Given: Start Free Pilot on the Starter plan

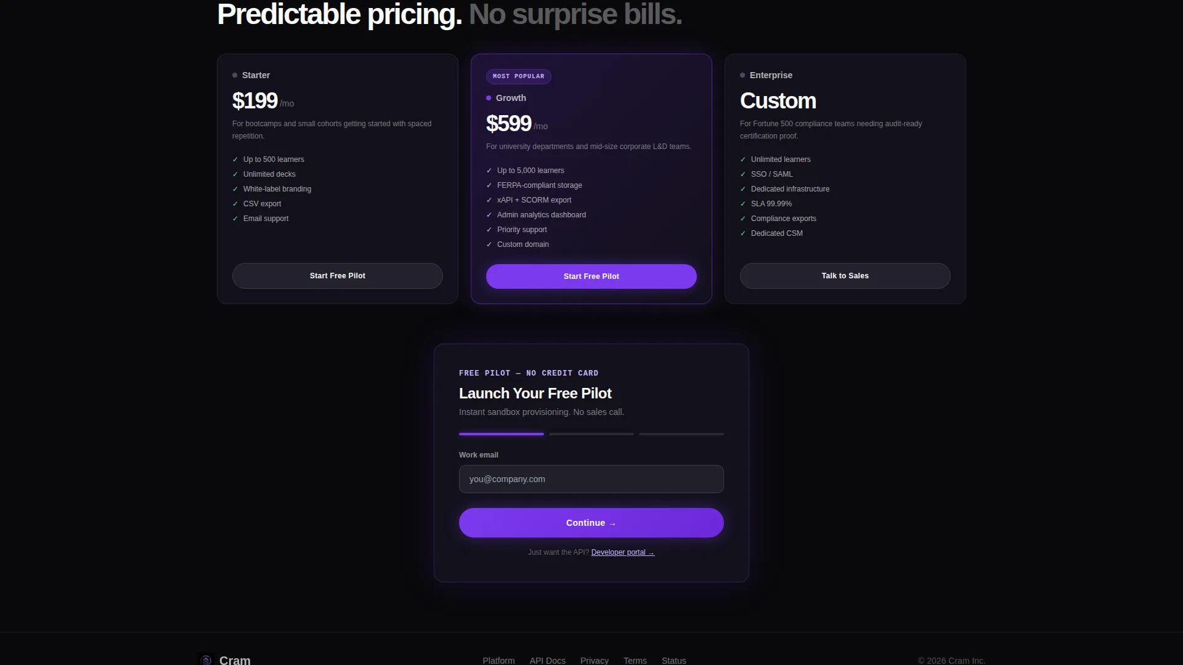Looking at the screenshot, I should [338, 276].
